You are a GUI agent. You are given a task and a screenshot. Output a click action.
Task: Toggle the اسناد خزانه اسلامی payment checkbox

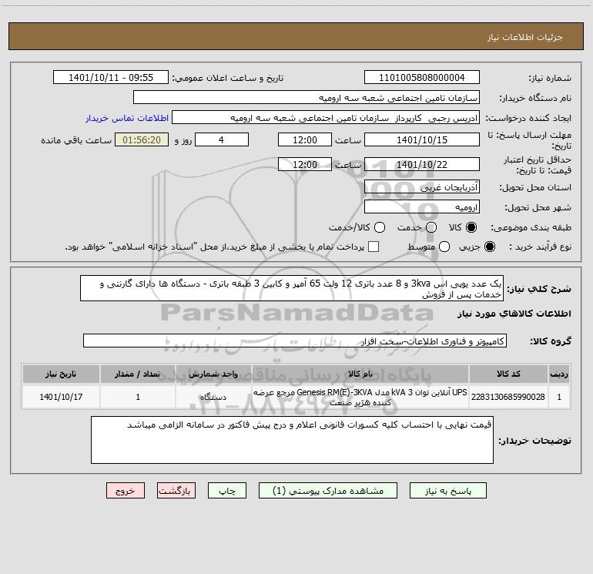pyautogui.click(x=374, y=247)
